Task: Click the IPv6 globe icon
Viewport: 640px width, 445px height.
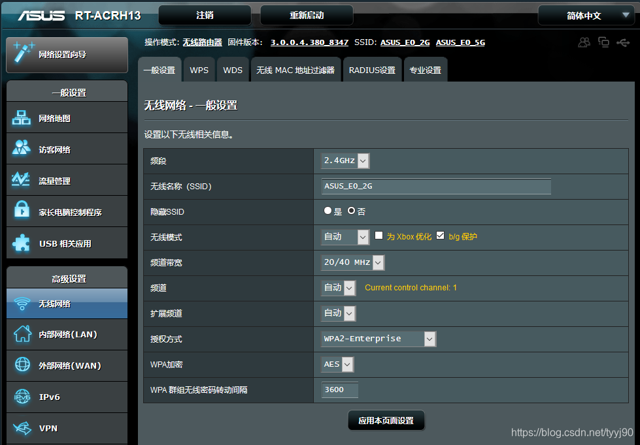Action: 22,397
